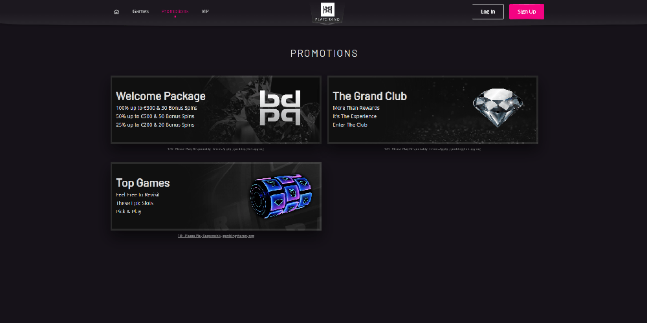The image size is (647, 323).
Task: Click the slot reel cylinder image
Action: click(x=281, y=196)
